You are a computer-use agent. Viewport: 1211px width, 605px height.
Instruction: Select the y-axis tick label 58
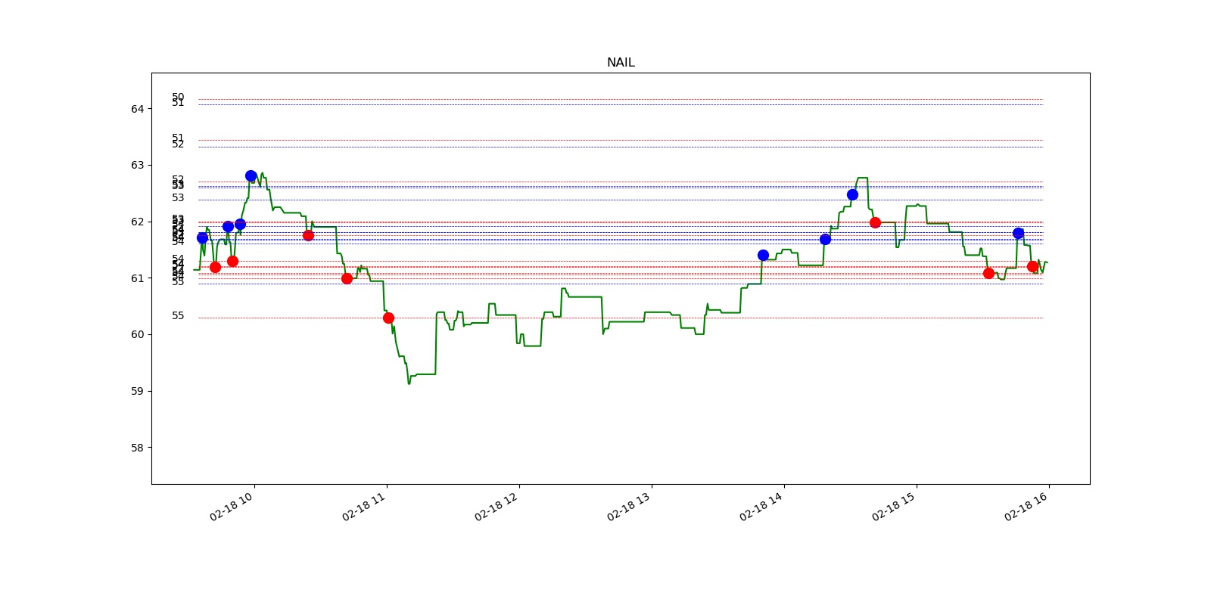click(x=137, y=448)
